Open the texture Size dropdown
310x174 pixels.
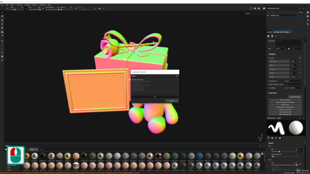[281, 48]
